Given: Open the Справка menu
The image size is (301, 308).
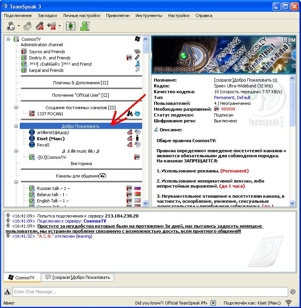Looking at the screenshot, I should (204, 16).
